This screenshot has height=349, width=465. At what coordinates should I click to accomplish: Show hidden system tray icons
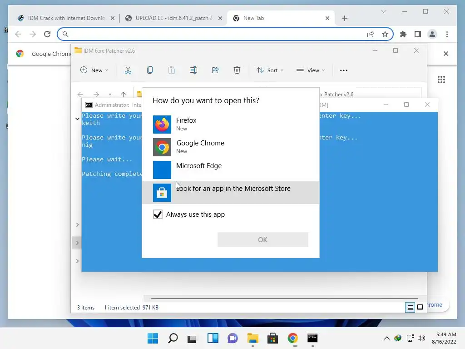pyautogui.click(x=387, y=338)
